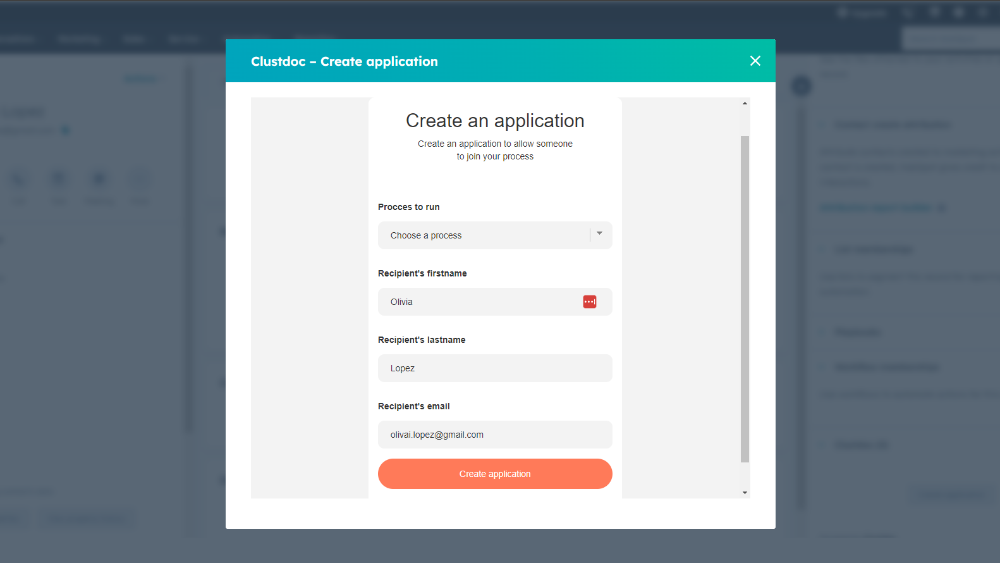
Task: Click the "Recipient's firstname" label
Action: click(422, 273)
